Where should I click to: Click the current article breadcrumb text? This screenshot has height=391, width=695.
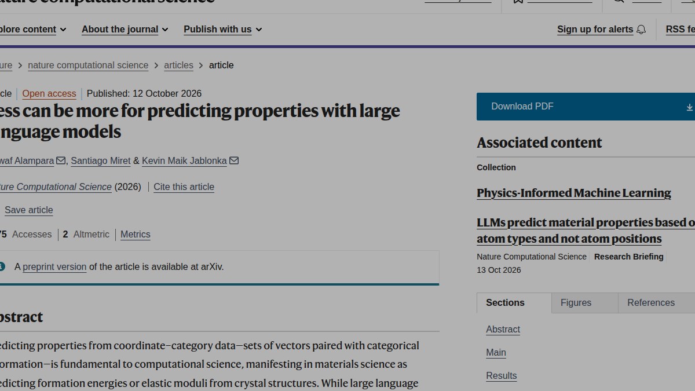pyautogui.click(x=221, y=65)
